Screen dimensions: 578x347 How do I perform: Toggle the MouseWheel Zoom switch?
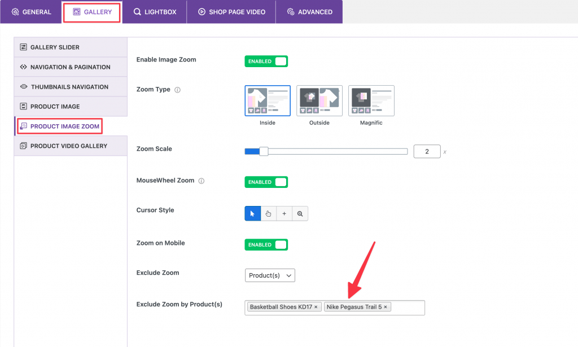266,182
